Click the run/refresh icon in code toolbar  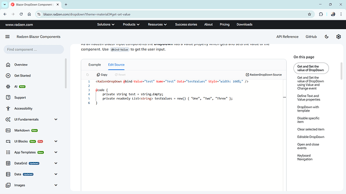[88, 75]
